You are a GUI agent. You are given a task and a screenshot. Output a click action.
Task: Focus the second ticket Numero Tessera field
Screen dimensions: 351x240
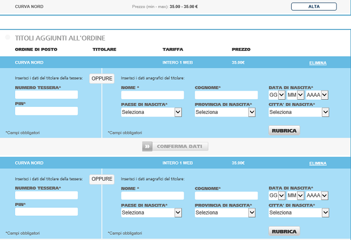46,195
